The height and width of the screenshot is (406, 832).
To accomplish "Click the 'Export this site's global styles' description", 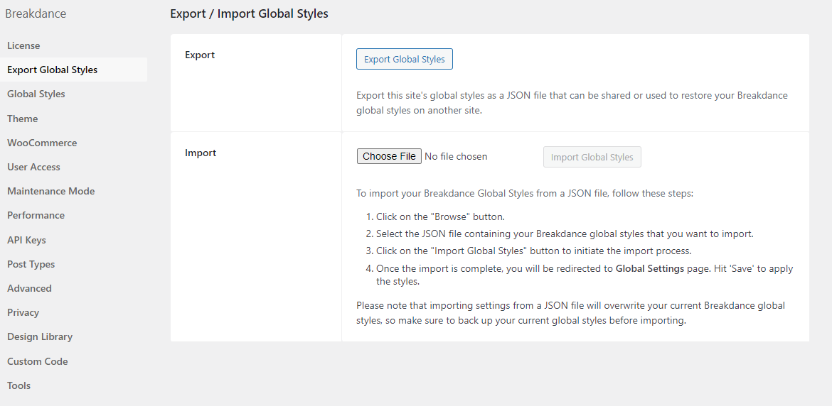I will (572, 103).
